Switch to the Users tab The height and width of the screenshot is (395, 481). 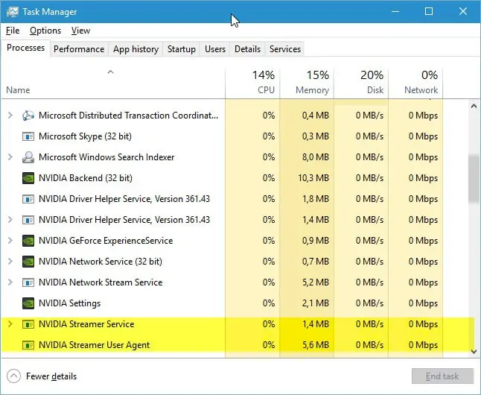[x=215, y=49]
